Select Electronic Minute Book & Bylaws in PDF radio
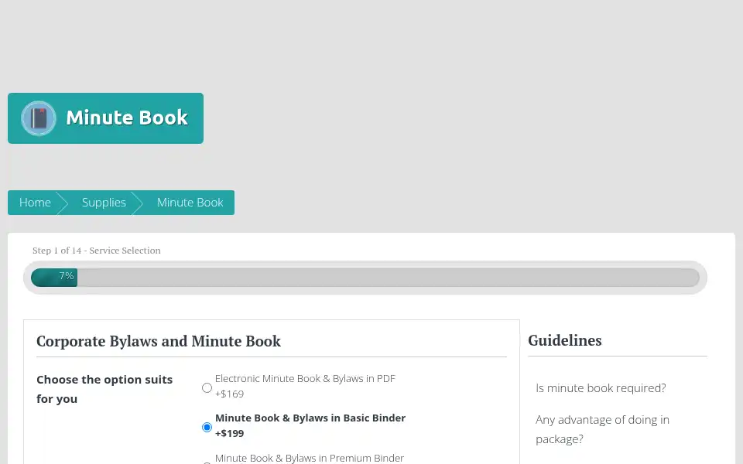743x464 pixels. tap(207, 387)
